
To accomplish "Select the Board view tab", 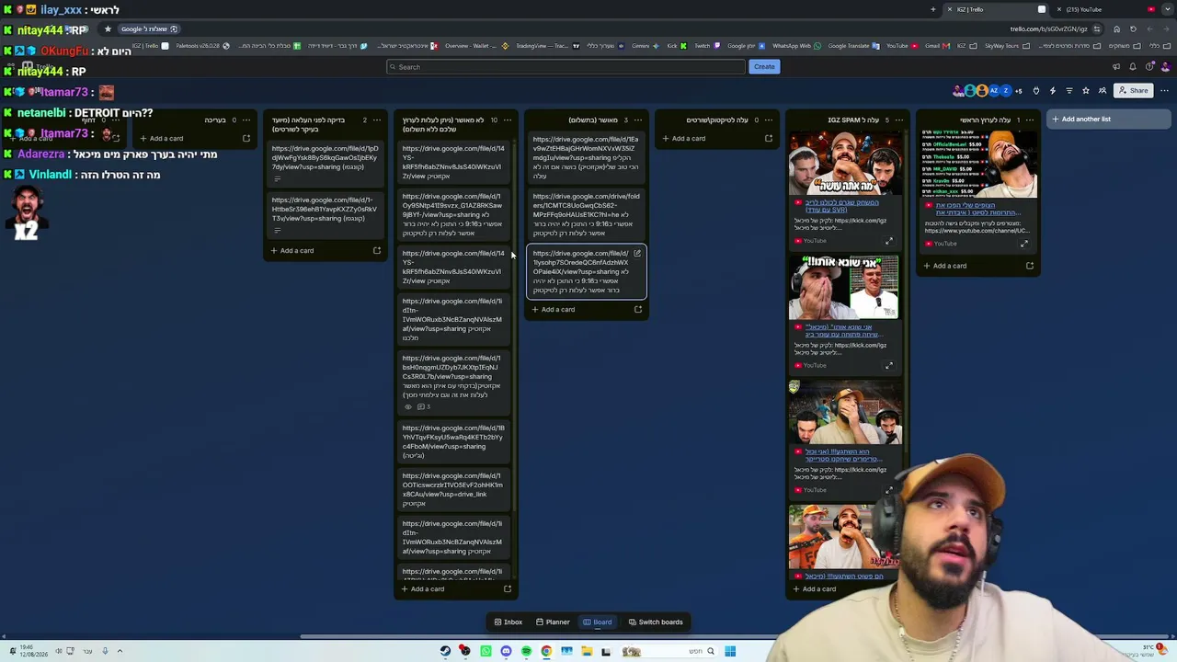I will pyautogui.click(x=597, y=622).
